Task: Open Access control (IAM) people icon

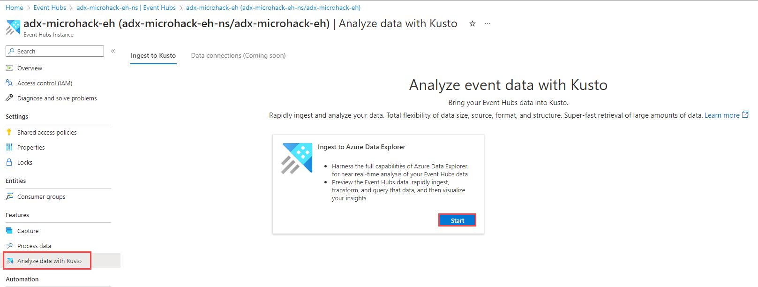Action: click(x=9, y=83)
